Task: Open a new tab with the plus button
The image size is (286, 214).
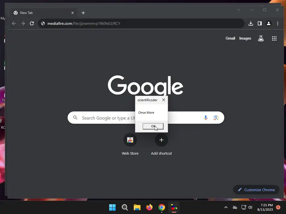Action: [x=83, y=13]
